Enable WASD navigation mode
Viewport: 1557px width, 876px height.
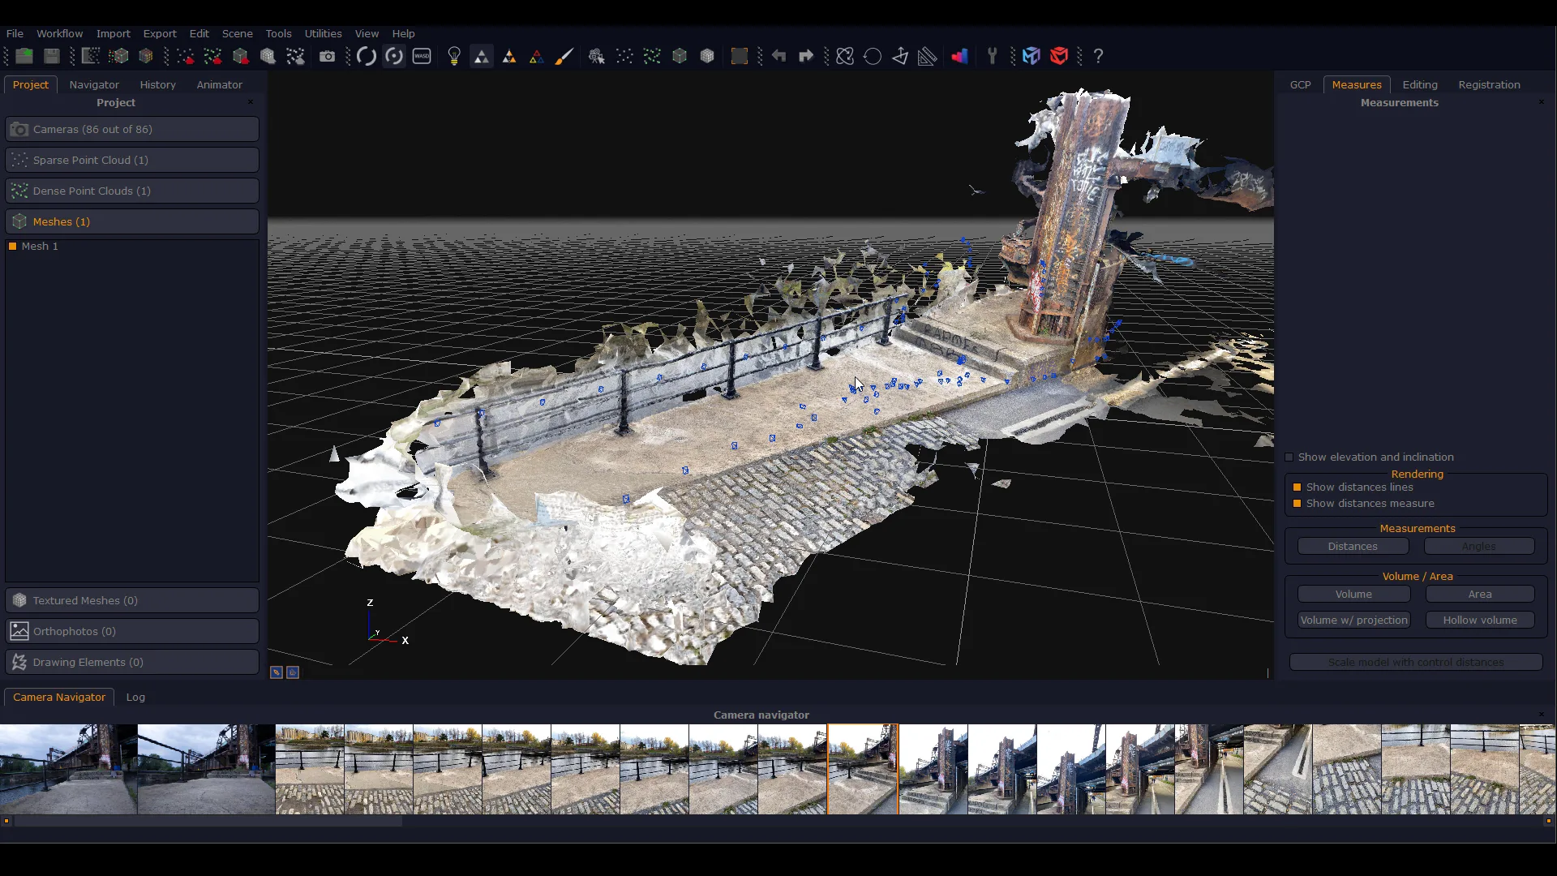pyautogui.click(x=422, y=56)
